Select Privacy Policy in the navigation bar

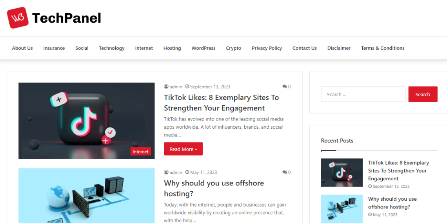(x=267, y=48)
